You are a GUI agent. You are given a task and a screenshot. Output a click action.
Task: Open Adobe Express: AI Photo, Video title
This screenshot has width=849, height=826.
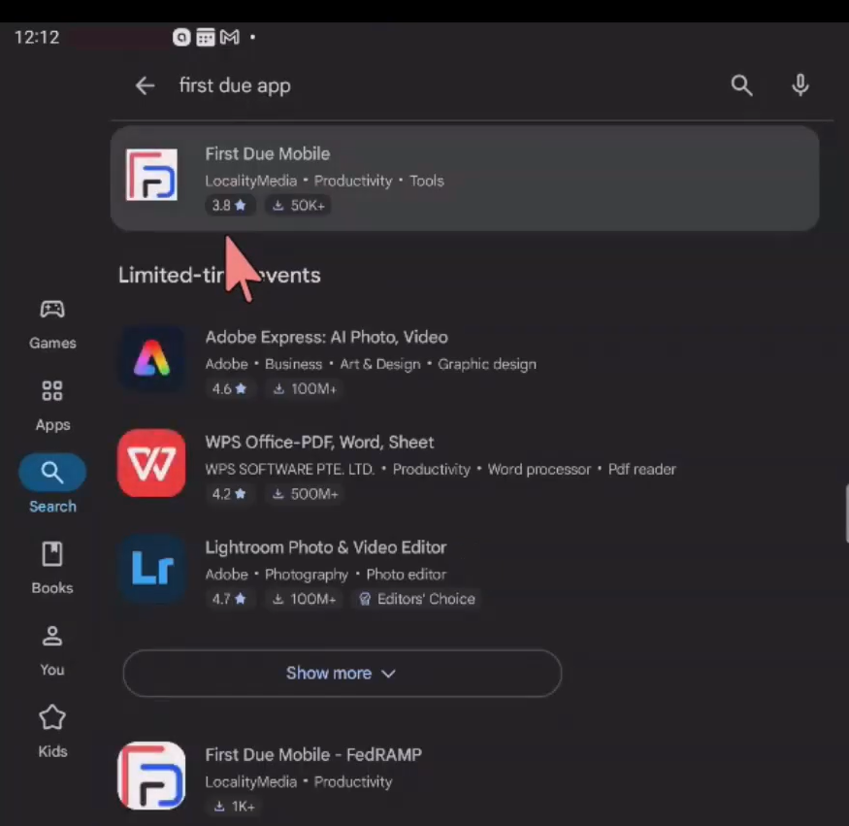pos(326,338)
